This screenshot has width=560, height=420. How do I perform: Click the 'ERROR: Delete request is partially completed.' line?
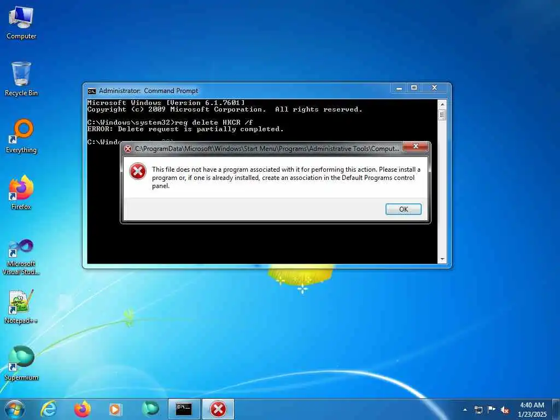(x=185, y=129)
